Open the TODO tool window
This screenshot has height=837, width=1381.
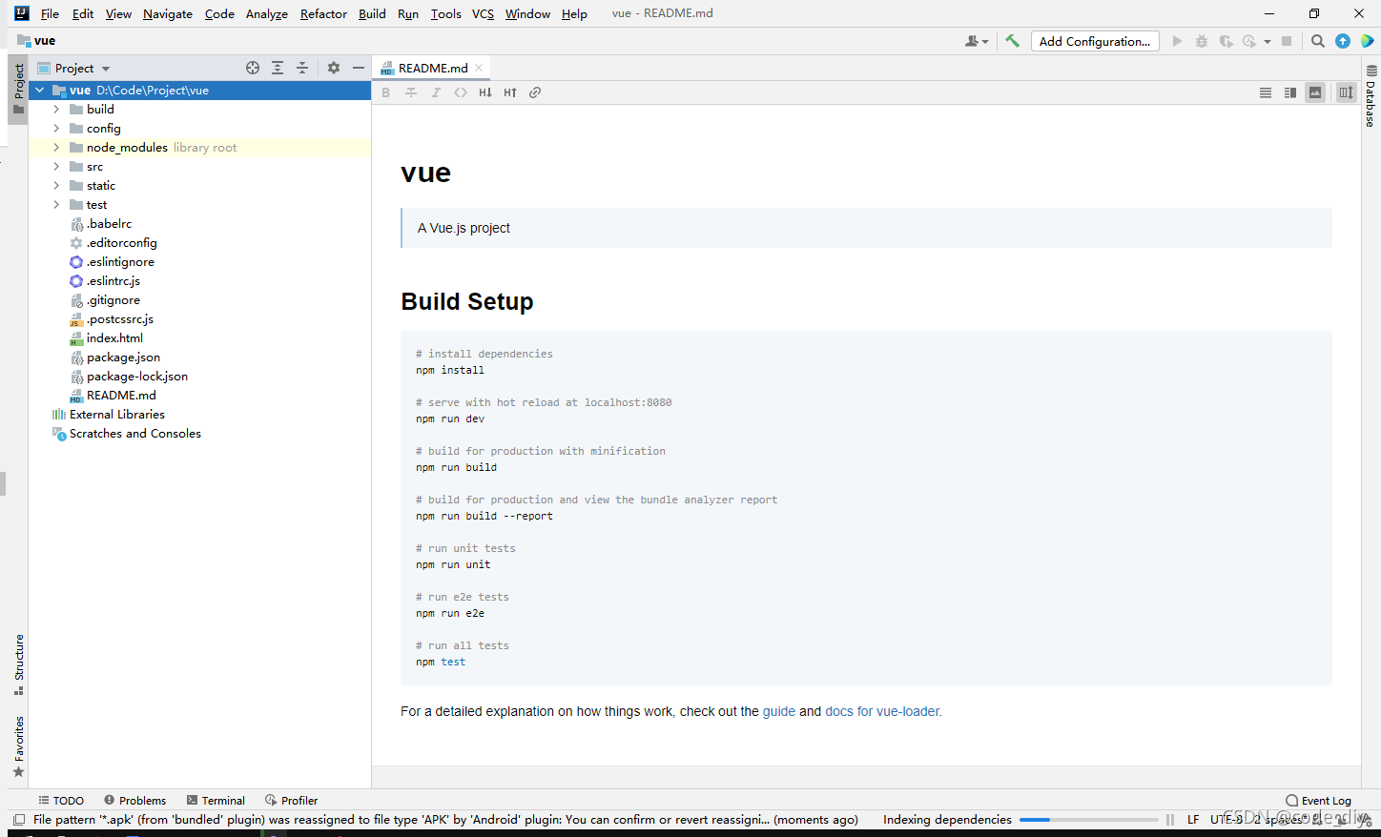[61, 801]
